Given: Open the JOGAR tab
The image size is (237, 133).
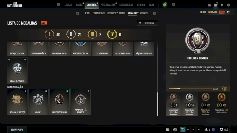Looking at the screenshot, I should click(x=69, y=5).
